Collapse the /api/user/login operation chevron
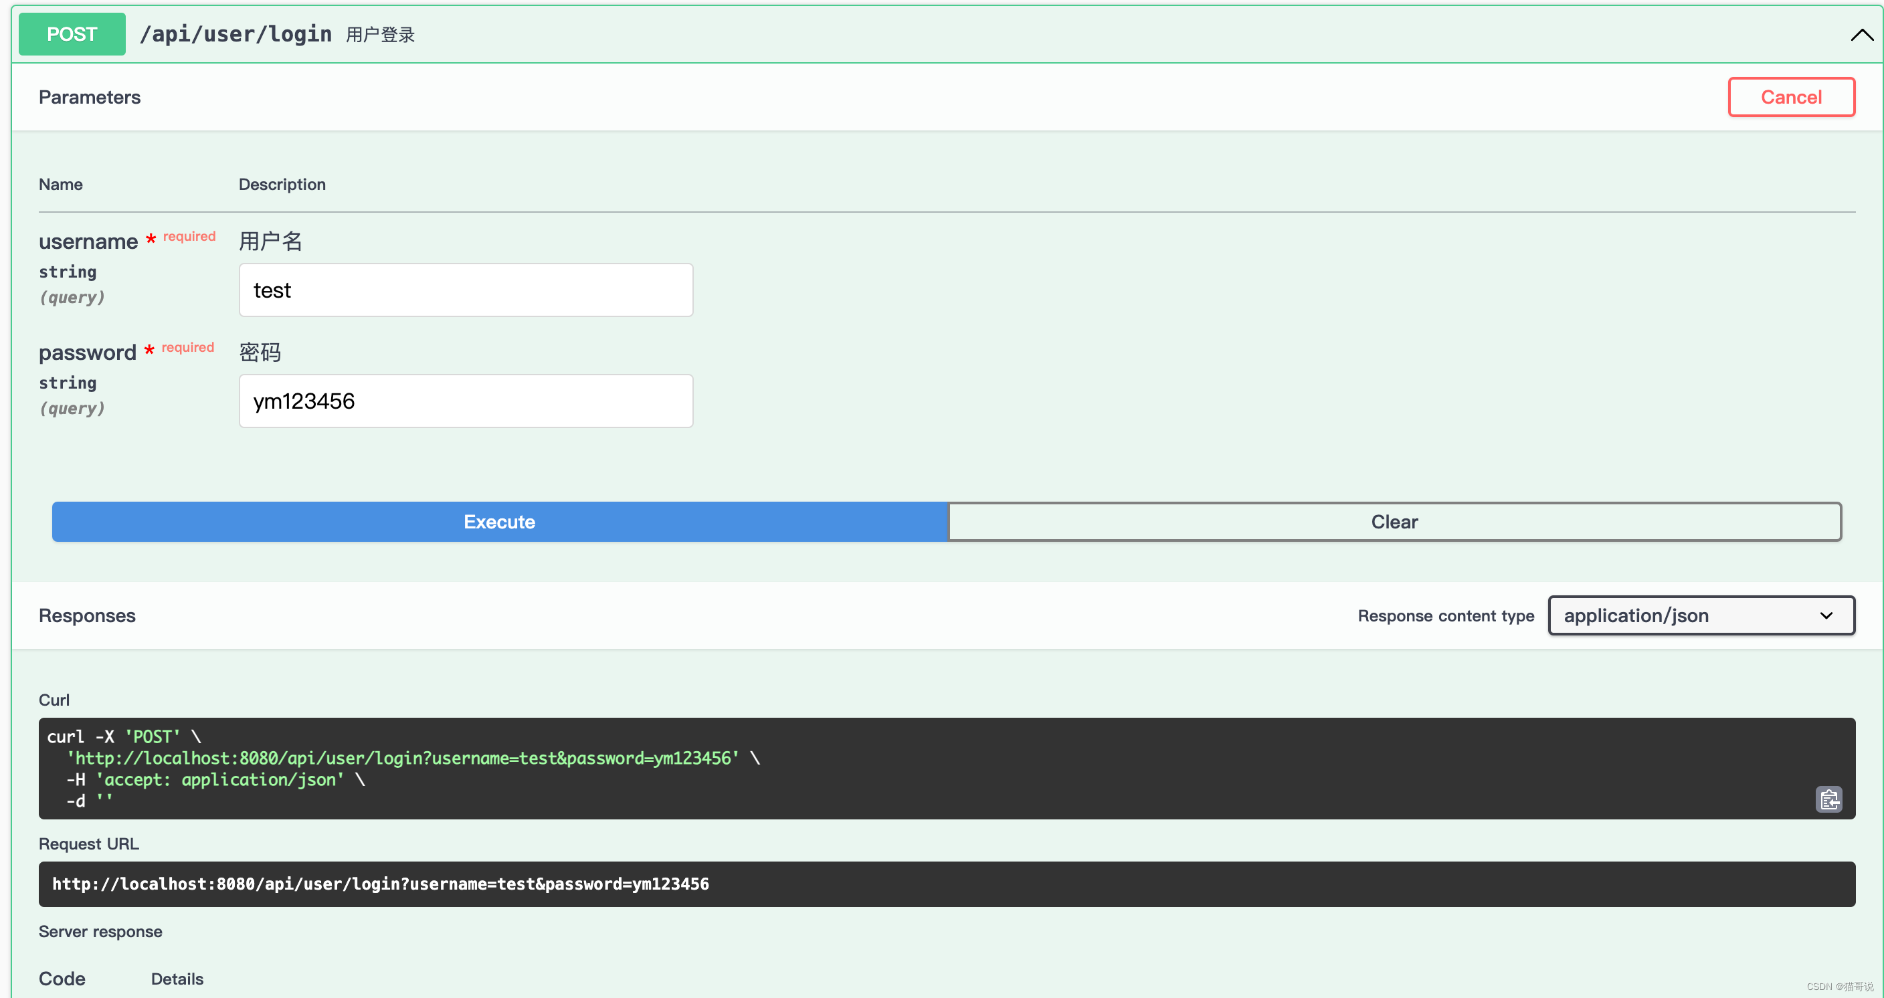Viewport: 1884px width, 998px height. pyautogui.click(x=1861, y=35)
